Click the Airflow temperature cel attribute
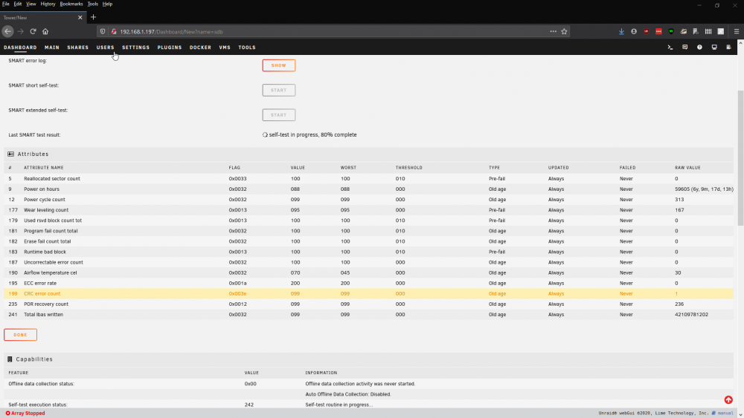 (x=51, y=272)
